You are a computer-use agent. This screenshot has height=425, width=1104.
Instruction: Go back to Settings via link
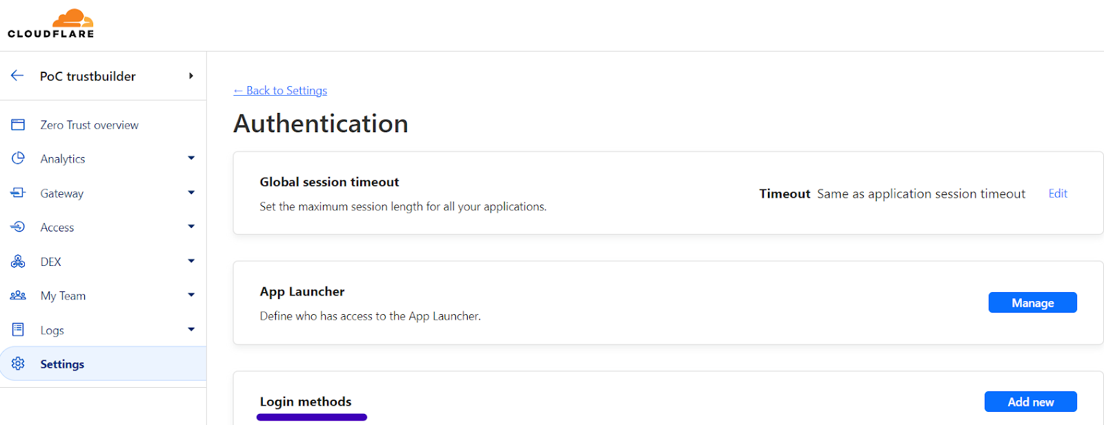(280, 90)
